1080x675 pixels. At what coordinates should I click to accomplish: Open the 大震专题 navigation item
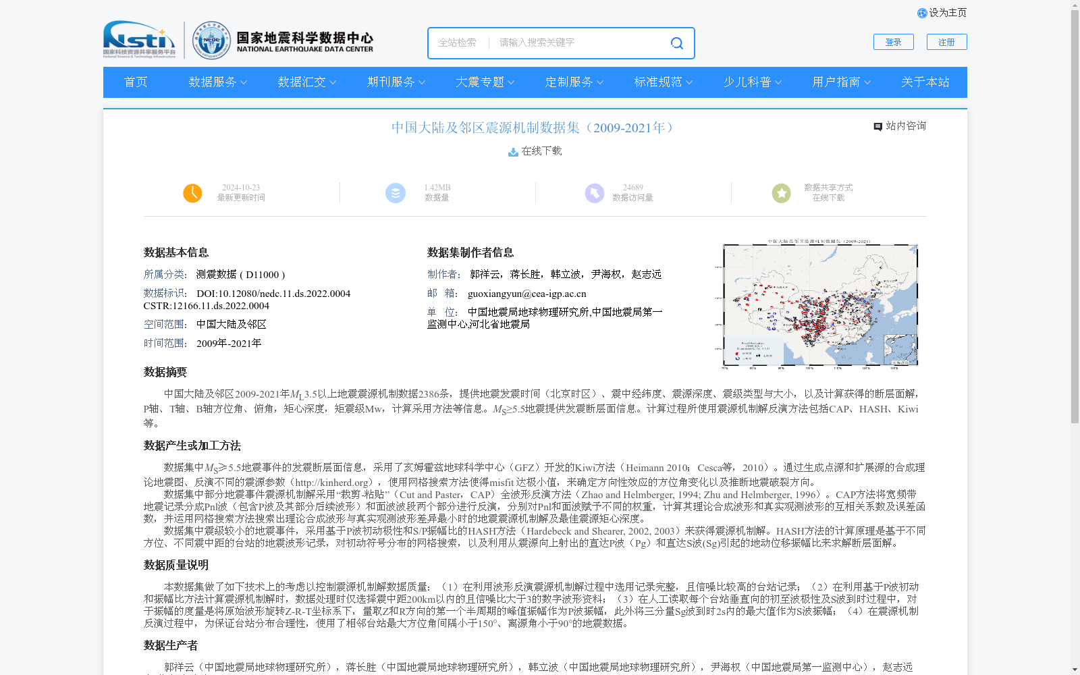(480, 82)
